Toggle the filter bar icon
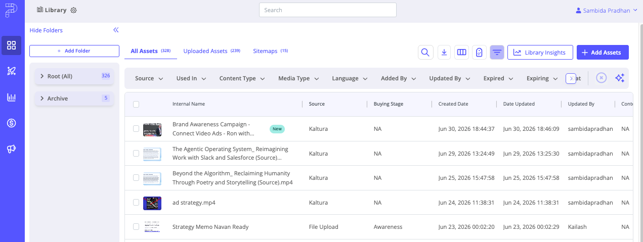 click(497, 52)
